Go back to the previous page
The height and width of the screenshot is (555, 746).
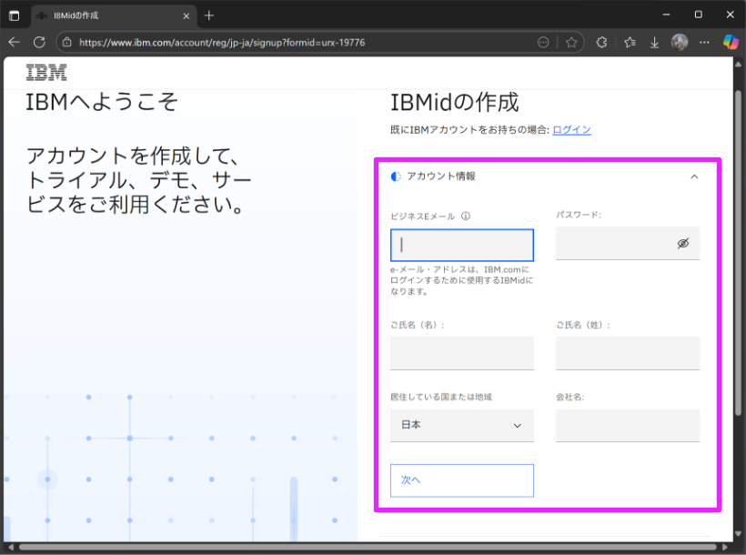14,43
